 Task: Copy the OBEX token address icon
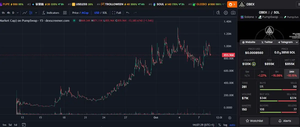(269, 13)
